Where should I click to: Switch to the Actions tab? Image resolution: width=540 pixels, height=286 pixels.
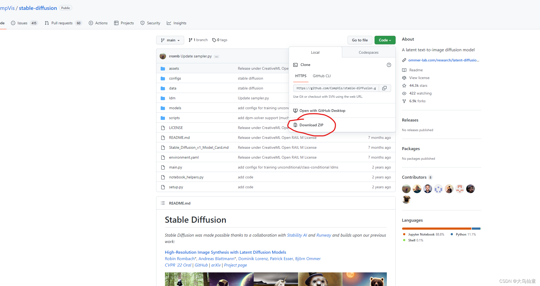(98, 23)
